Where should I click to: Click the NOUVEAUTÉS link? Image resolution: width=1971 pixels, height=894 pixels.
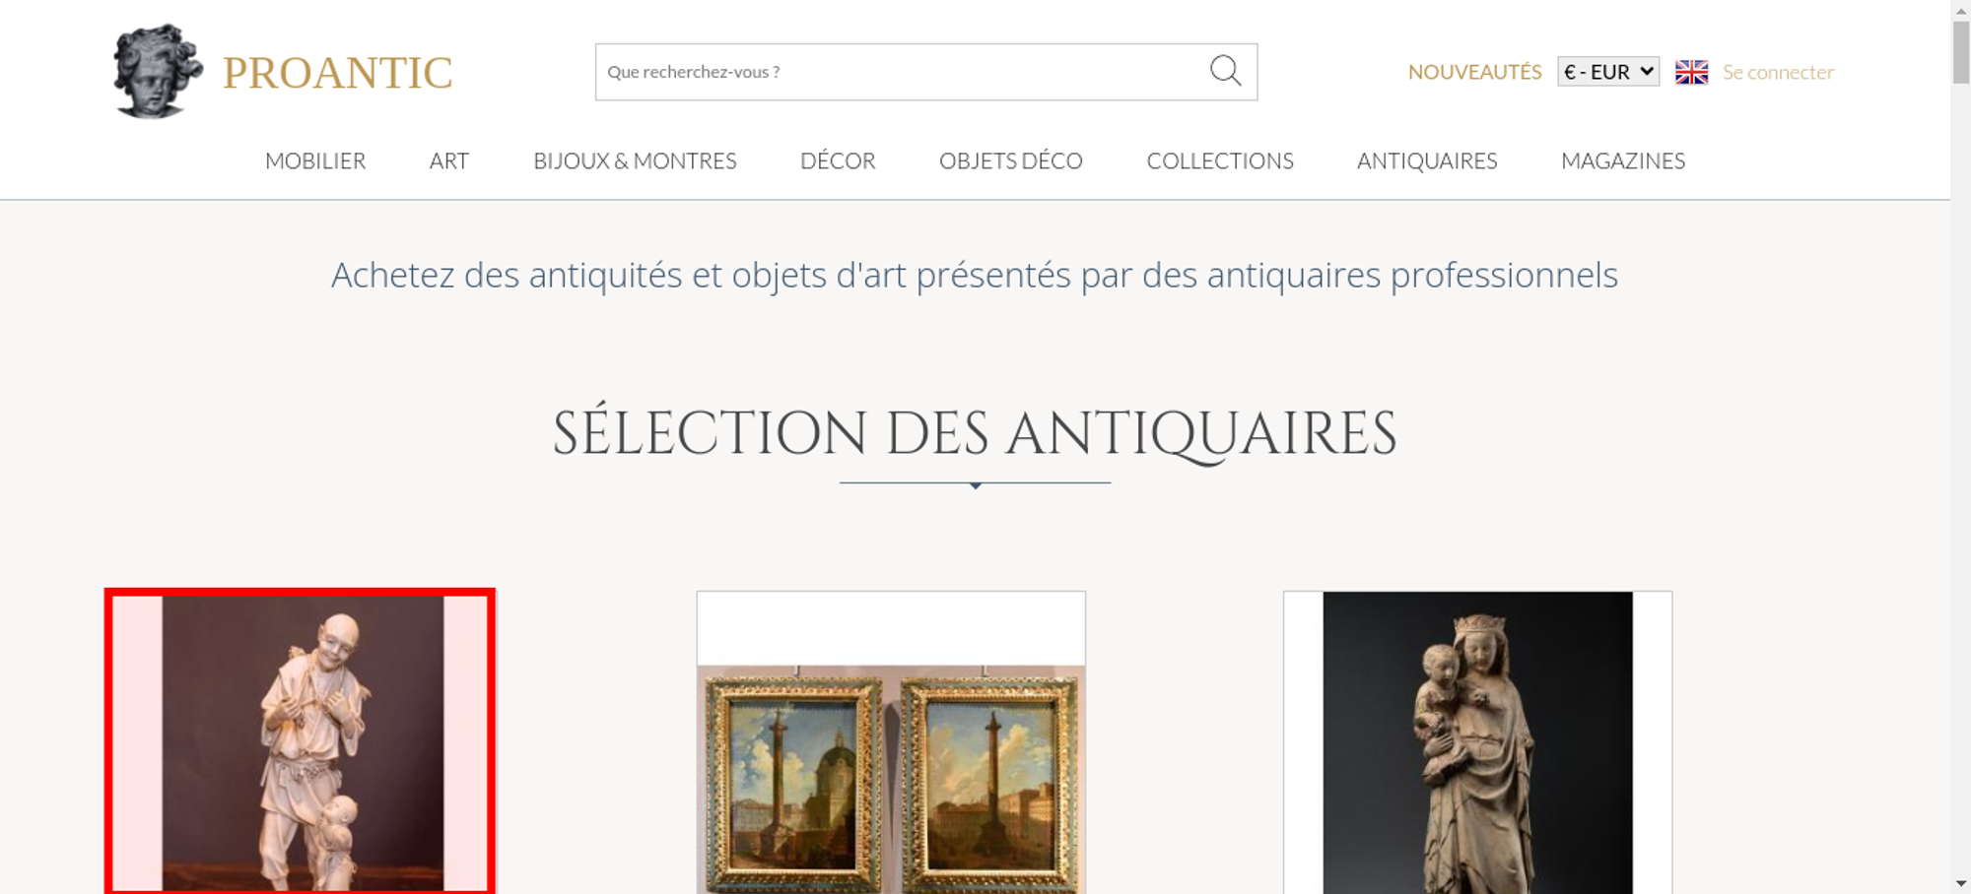[1474, 72]
